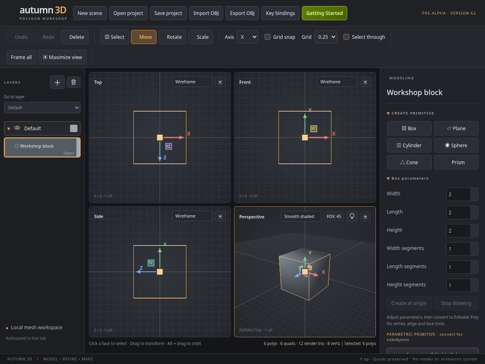Enable the Grid snap checkbox
The height and width of the screenshot is (364, 485).
(268, 37)
